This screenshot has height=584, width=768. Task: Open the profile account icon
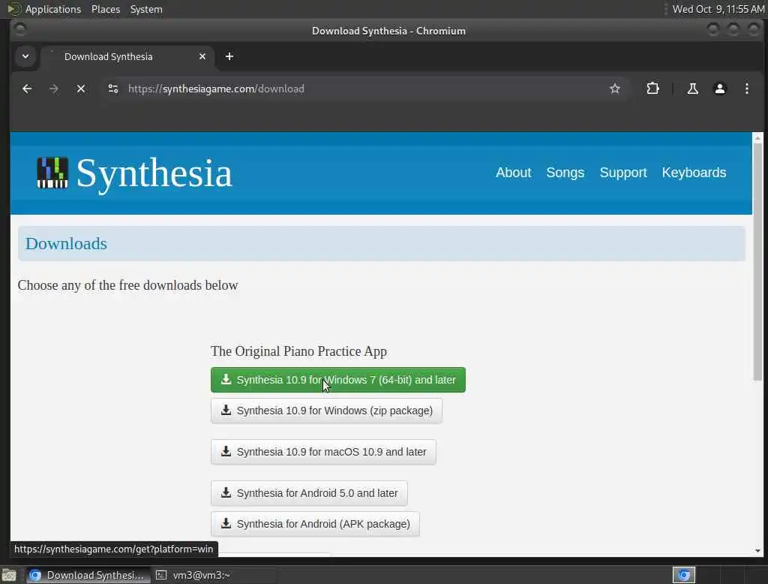click(x=719, y=89)
